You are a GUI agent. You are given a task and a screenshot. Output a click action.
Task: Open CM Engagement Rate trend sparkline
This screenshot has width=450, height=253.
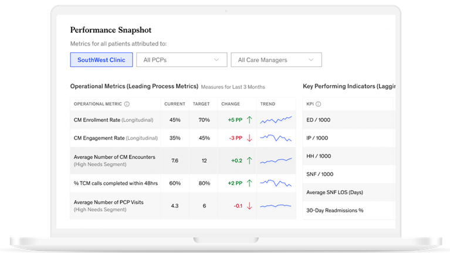coord(276,139)
